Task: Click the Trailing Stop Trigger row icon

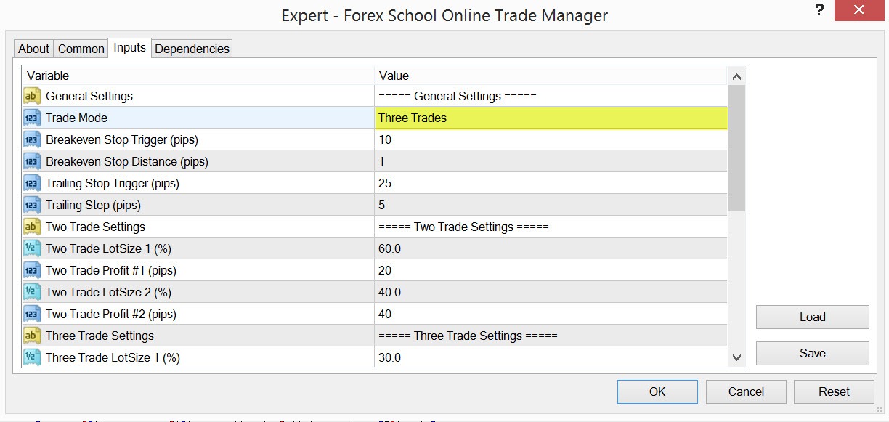Action: click(32, 183)
